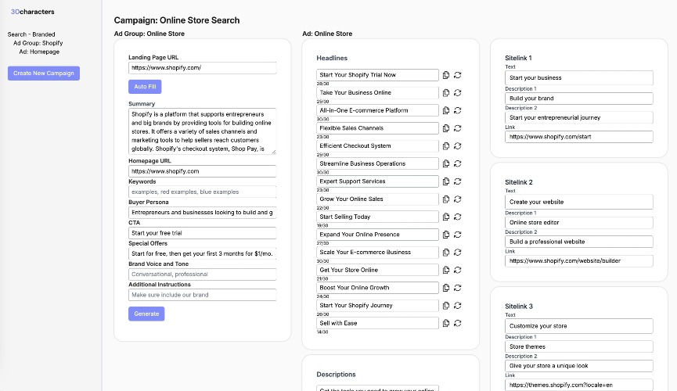Focus the CTA field
Screen dimensions: 677x391
(x=202, y=233)
